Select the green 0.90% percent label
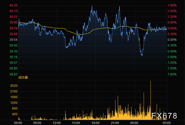The image size is (185, 125). click(x=172, y=57)
